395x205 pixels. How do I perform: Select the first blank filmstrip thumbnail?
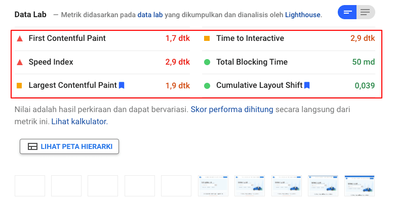pos(30,186)
